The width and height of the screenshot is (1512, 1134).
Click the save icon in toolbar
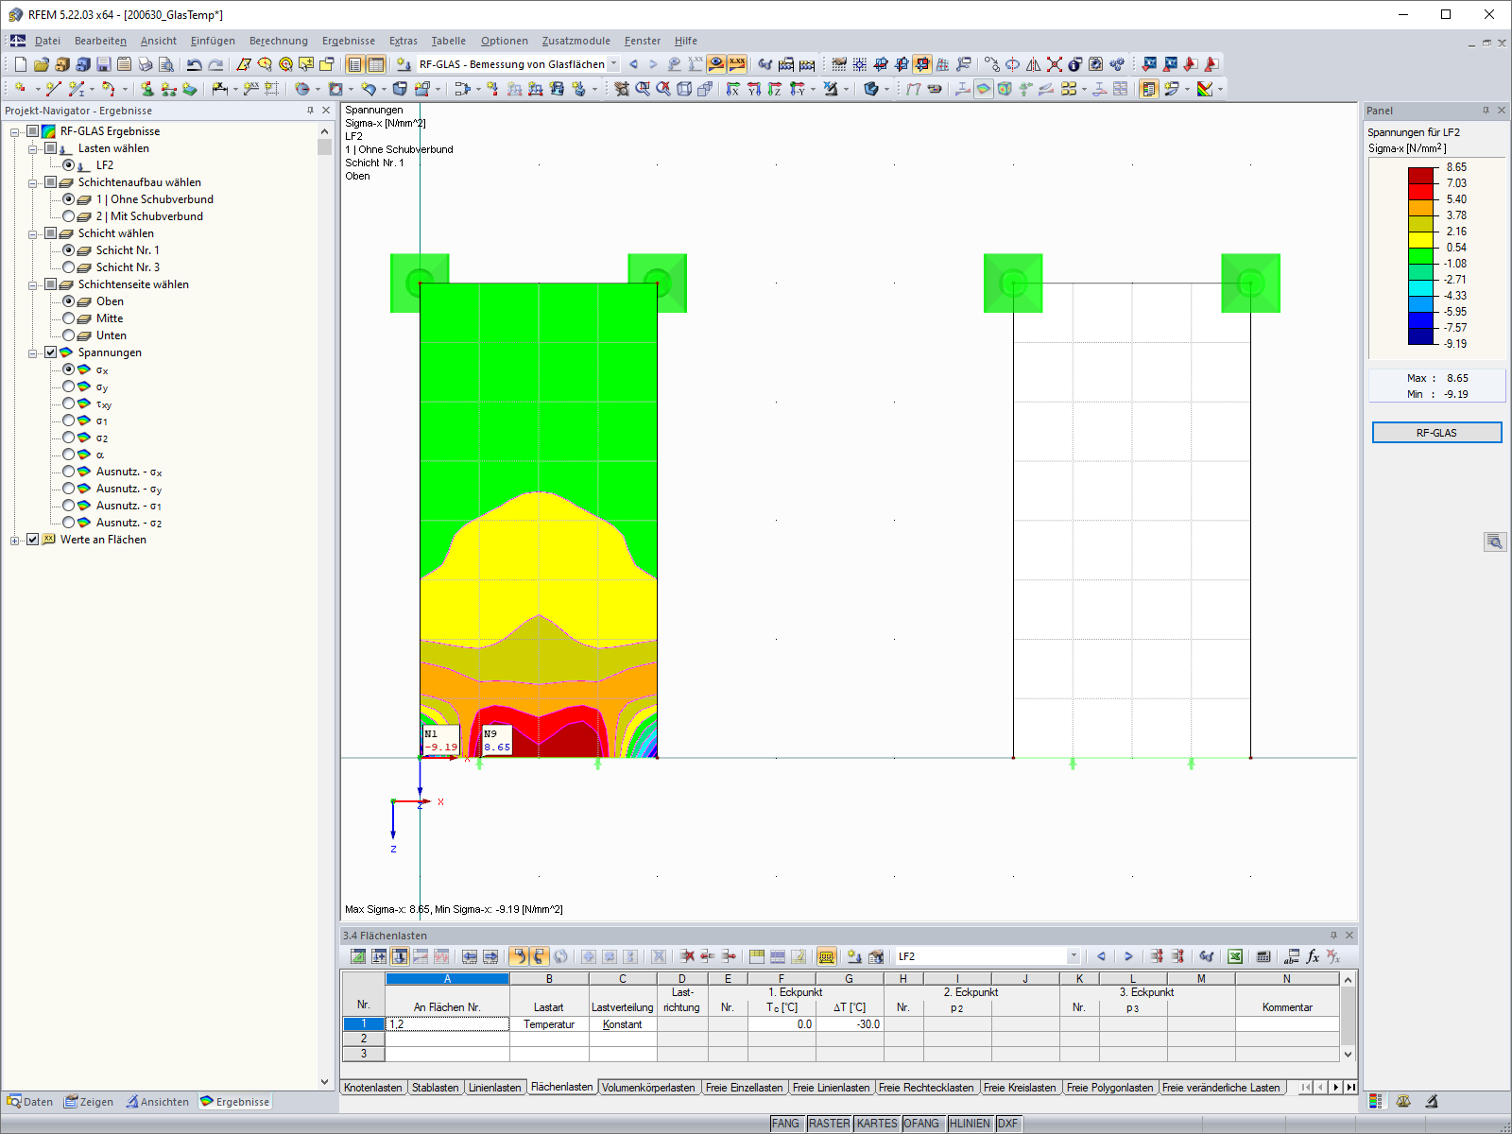point(104,64)
